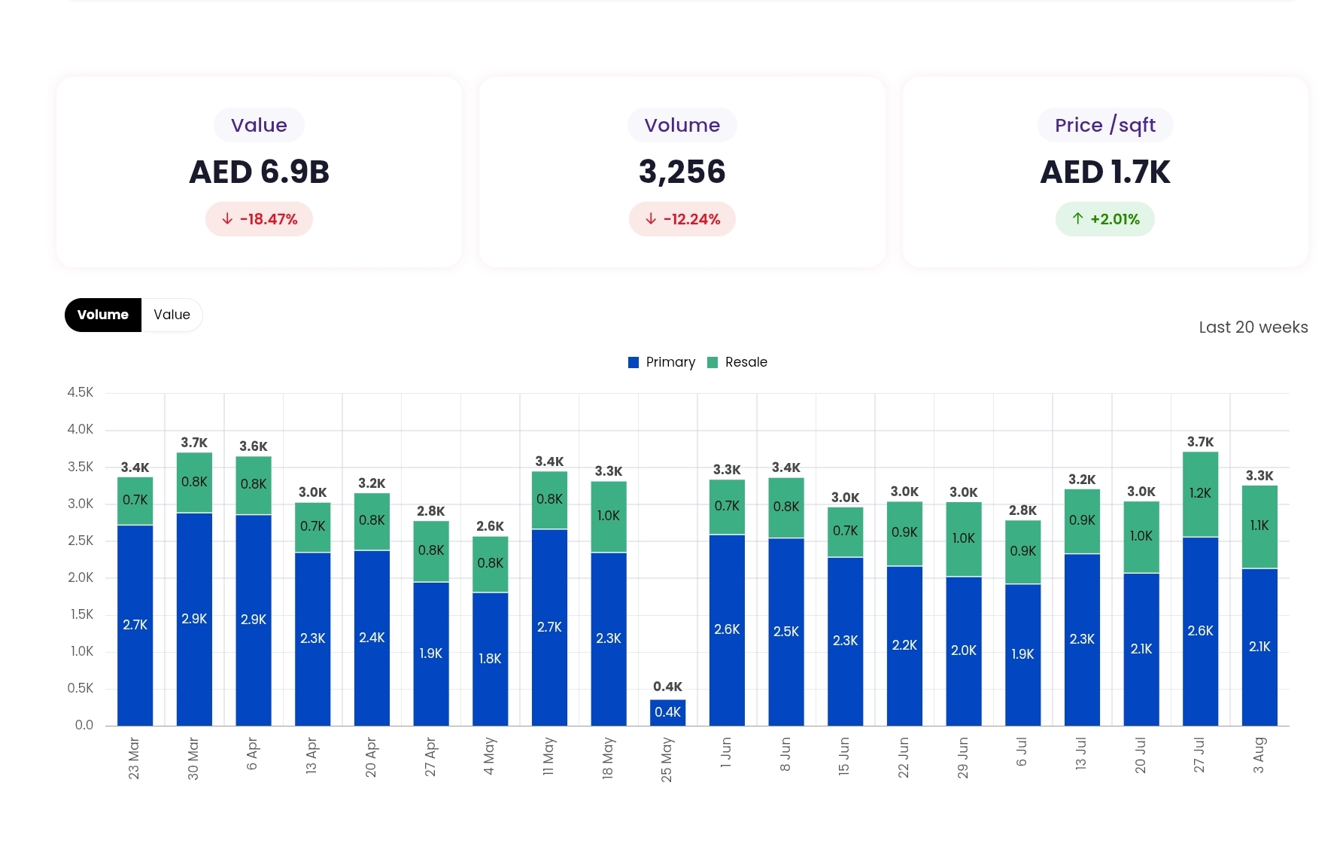
Task: Click the Last 20 weeks label
Action: click(x=1253, y=327)
